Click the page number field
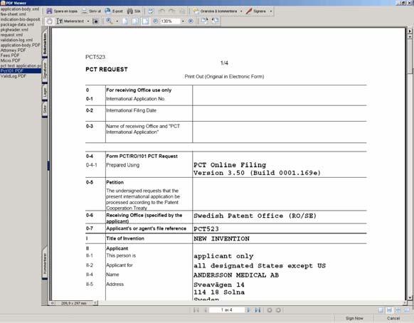 (226, 310)
